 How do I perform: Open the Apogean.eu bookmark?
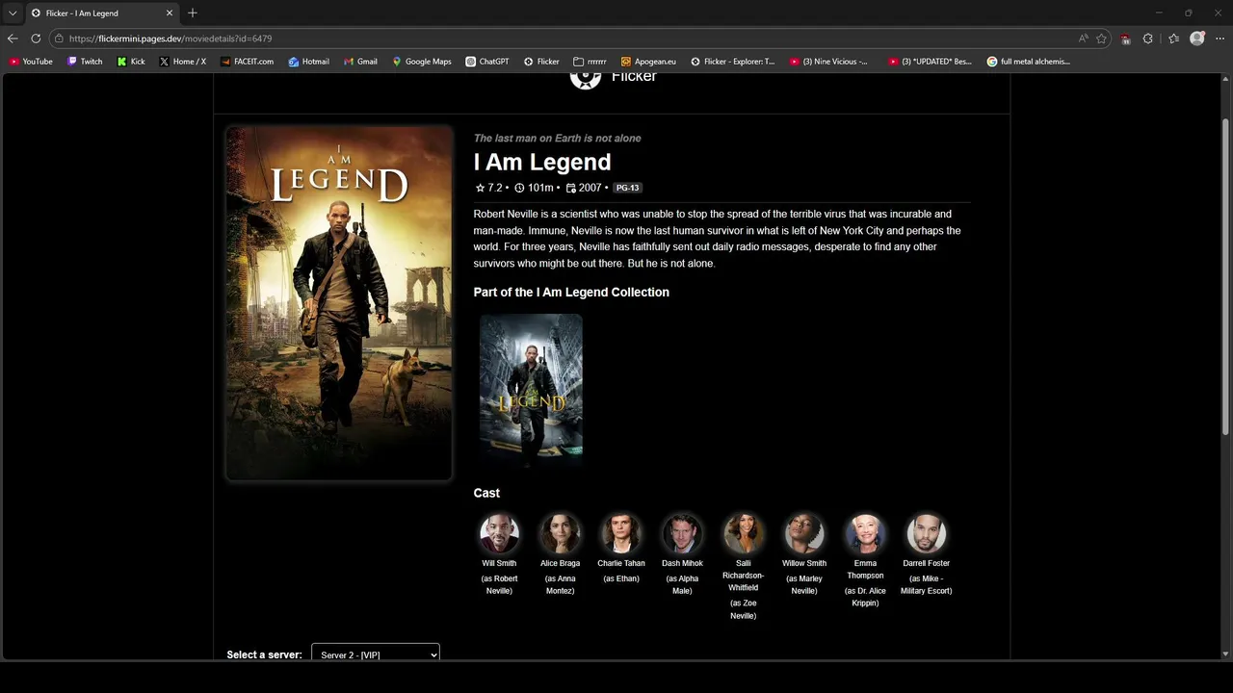(x=648, y=62)
